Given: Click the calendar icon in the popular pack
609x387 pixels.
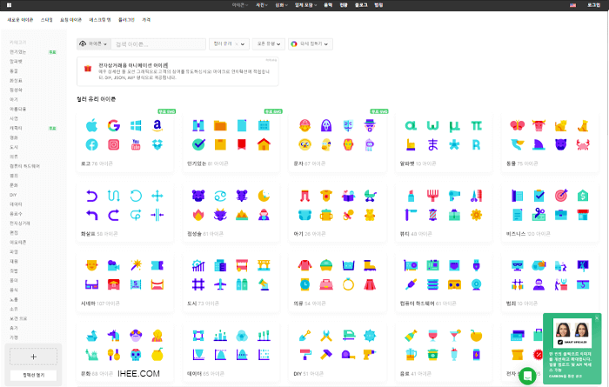Looking at the screenshot, I should point(264,125).
